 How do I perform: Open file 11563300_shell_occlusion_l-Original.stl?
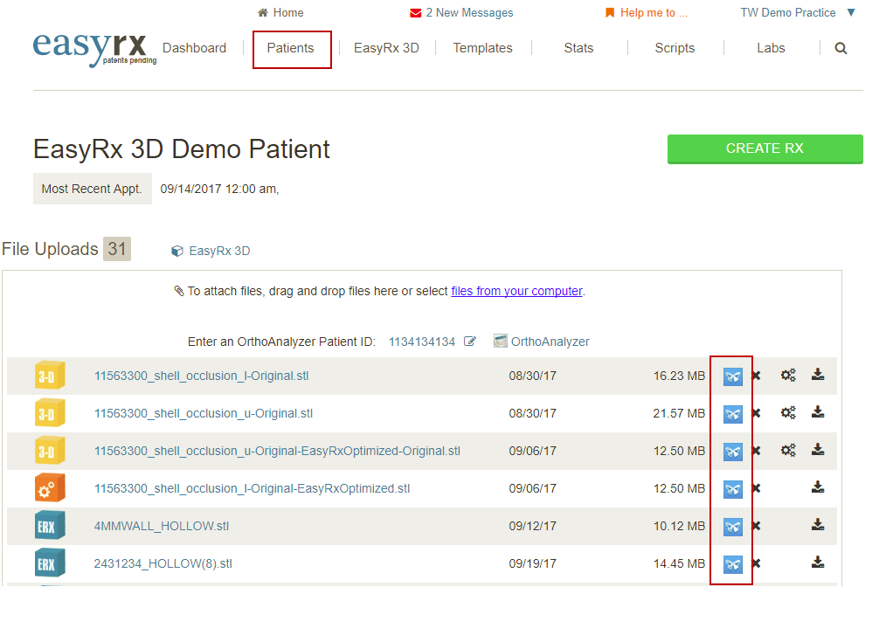click(201, 376)
